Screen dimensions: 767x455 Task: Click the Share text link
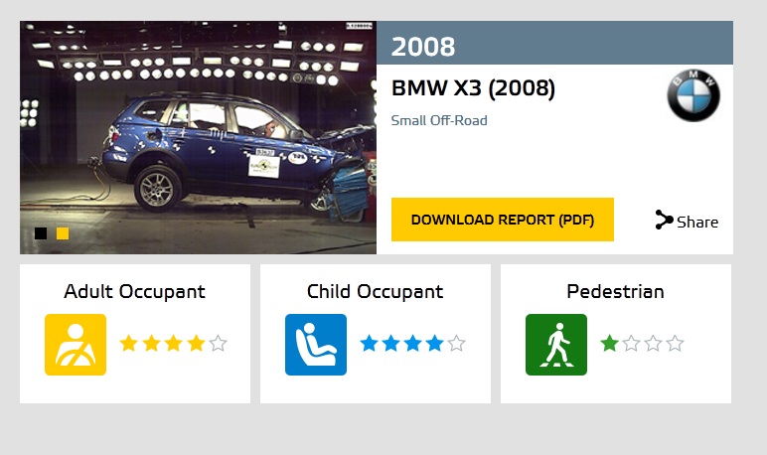(697, 223)
